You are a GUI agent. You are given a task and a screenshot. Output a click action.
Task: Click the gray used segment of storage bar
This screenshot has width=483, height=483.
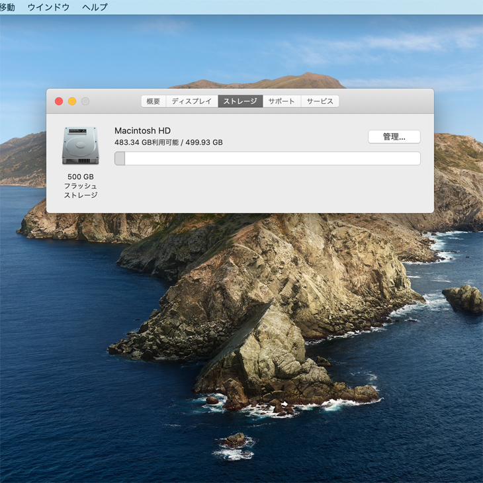pyautogui.click(x=120, y=158)
